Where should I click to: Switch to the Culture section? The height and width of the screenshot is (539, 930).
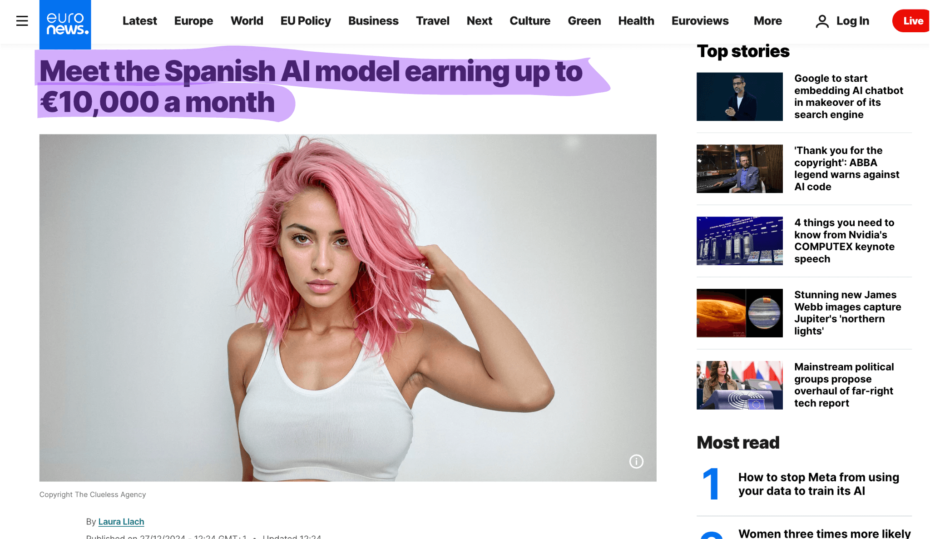tap(530, 21)
